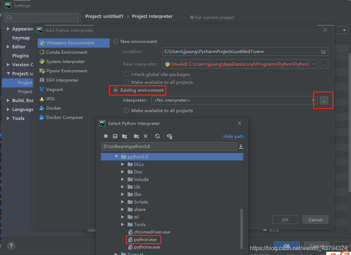The width and height of the screenshot is (351, 255).
Task: Click the WSL penguin icon
Action: pyautogui.click(x=42, y=98)
